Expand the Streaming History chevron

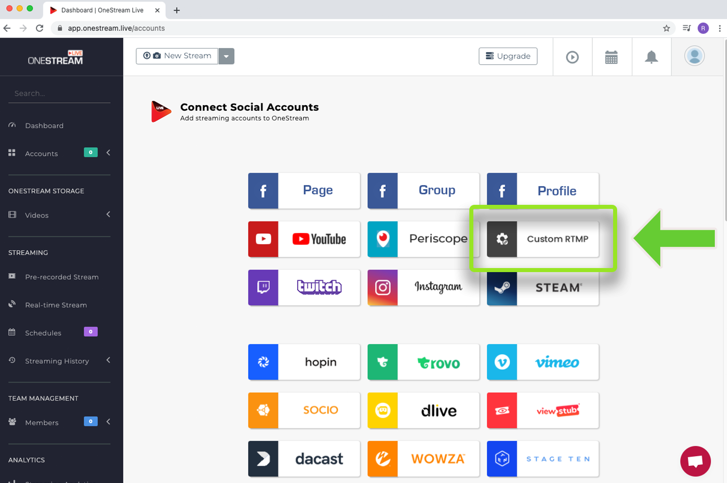108,360
